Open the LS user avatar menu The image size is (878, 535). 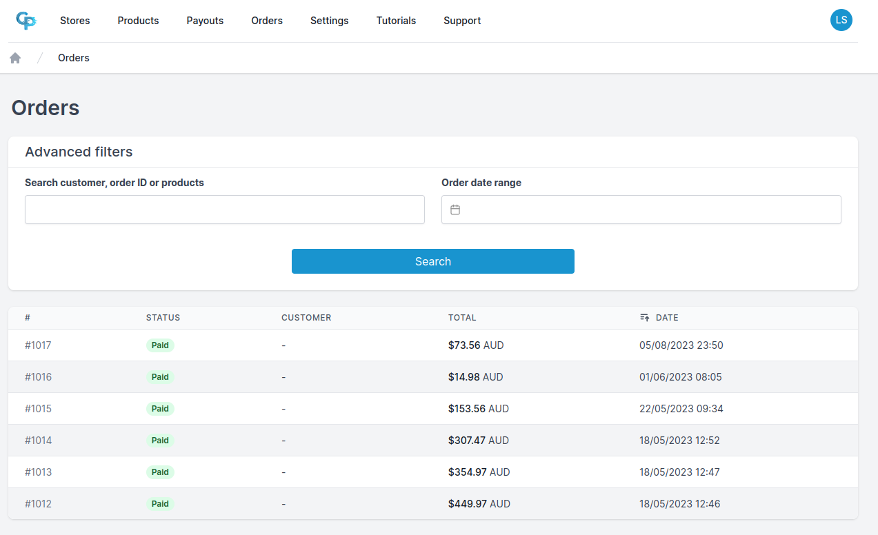point(841,20)
